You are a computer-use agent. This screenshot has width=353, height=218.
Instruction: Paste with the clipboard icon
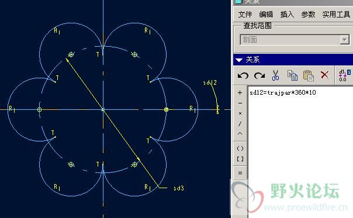point(309,75)
